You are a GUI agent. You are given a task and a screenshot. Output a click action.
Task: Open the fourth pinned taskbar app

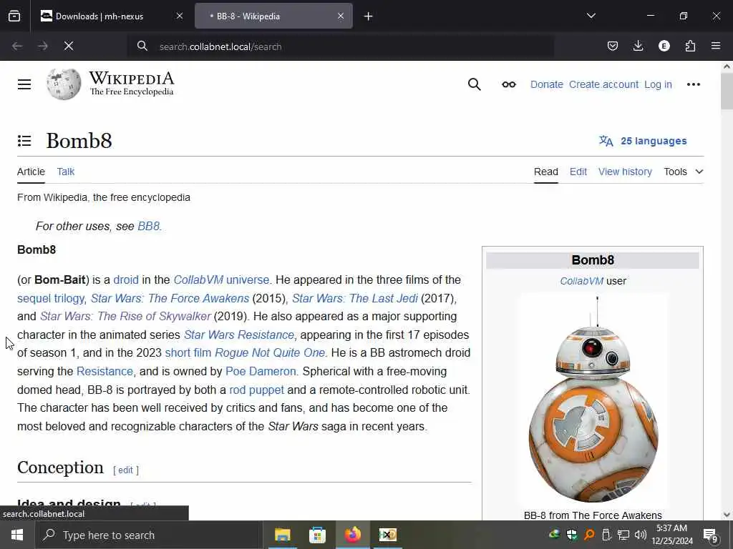[387, 535]
